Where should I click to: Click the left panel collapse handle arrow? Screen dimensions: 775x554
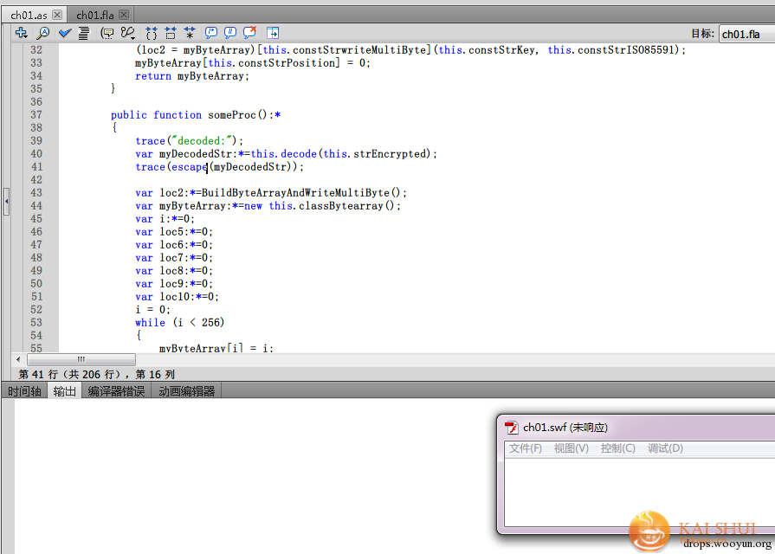6,202
